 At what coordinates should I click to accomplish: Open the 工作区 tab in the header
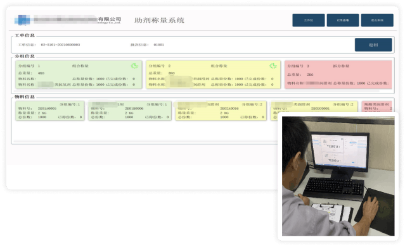coord(309,20)
